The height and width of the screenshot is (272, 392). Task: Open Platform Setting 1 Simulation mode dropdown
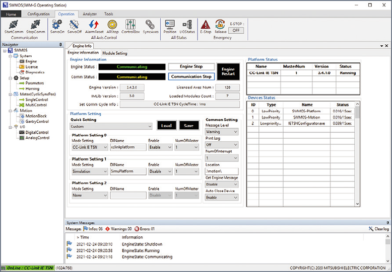[x=90, y=171]
